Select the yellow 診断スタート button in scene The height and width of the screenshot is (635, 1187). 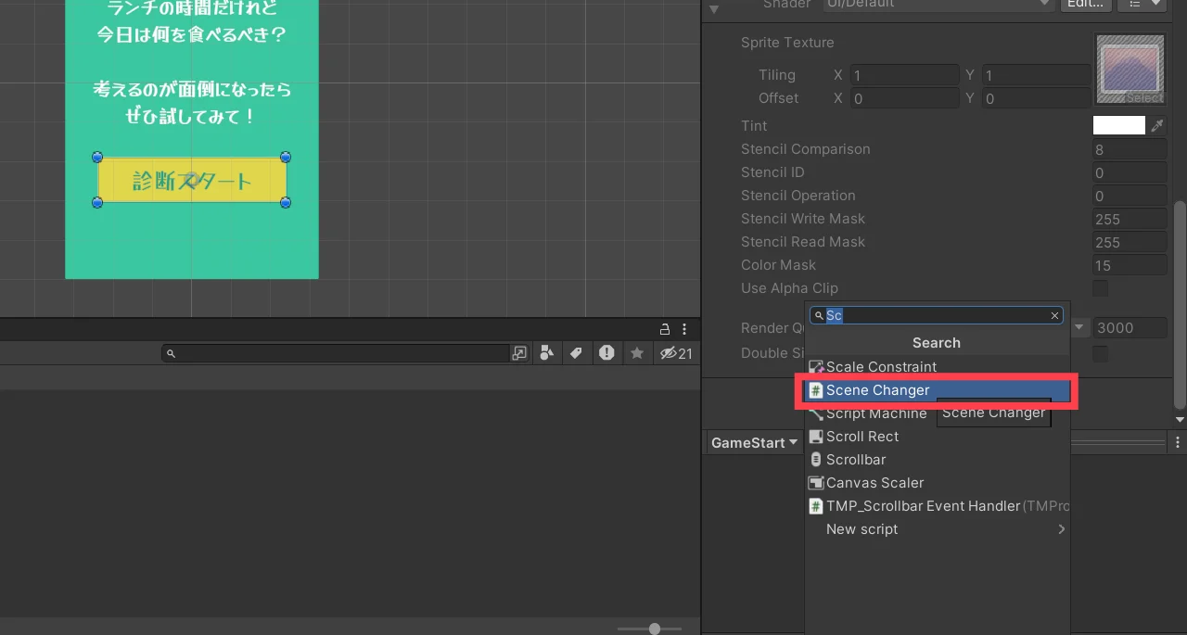[192, 180]
